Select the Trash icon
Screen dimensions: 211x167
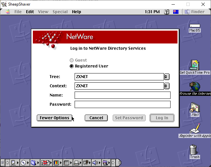click(195, 152)
